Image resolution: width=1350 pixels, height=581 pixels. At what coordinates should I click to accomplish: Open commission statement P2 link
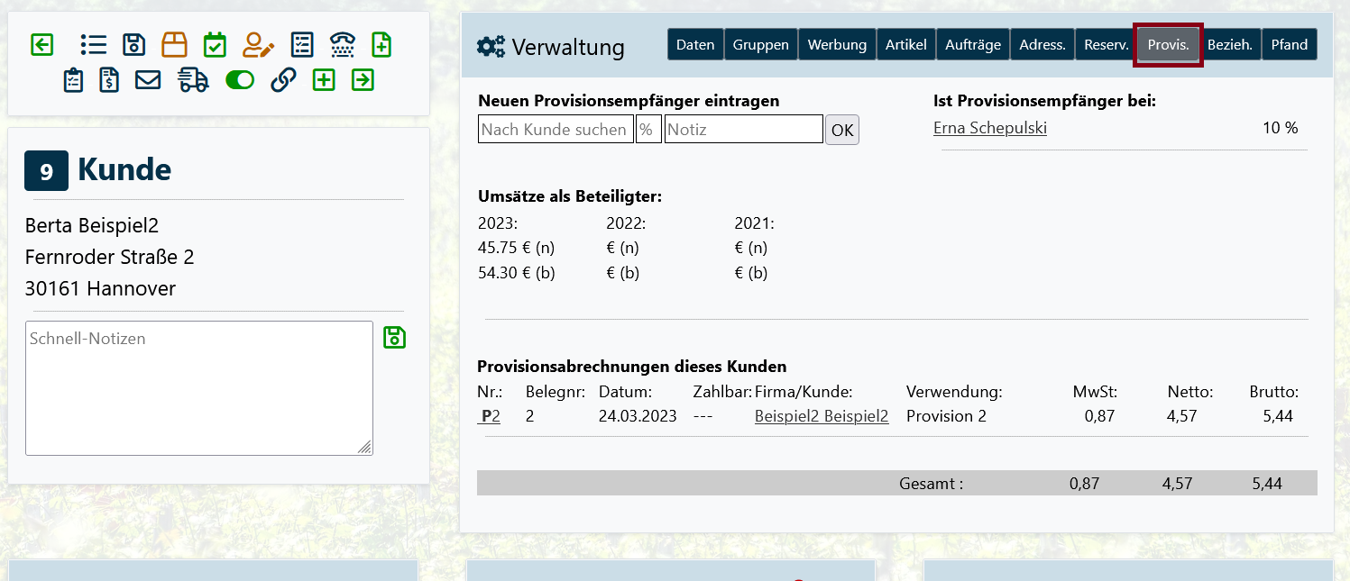point(491,416)
